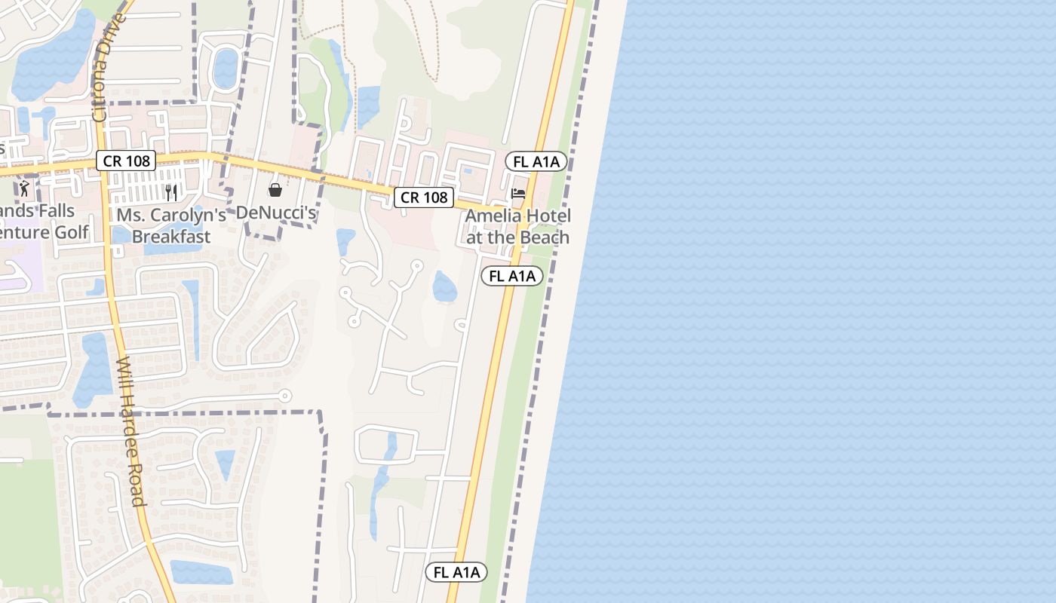
Task: Click the adventure golf golfer icon
Action: tap(24, 188)
